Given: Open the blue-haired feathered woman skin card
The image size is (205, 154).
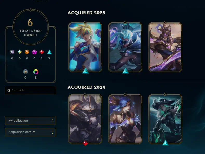Looking at the screenshot, I should tap(125, 119).
